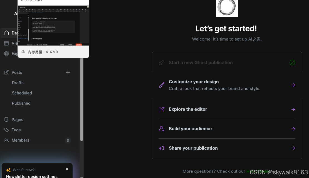The height and width of the screenshot is (178, 309).
Task: Go to Tags section
Action: tap(16, 130)
